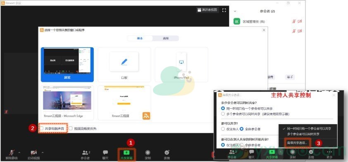Select the Rmeet云视频 app window thumbnail
This screenshot has width=348, height=162.
124,103
